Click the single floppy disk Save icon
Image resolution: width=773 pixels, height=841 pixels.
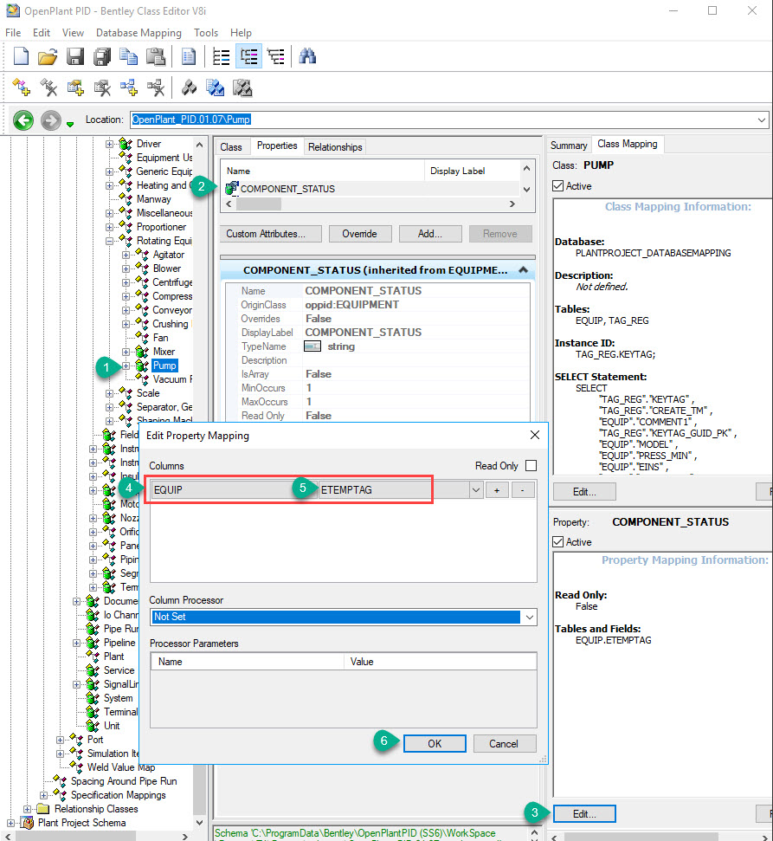click(x=74, y=56)
